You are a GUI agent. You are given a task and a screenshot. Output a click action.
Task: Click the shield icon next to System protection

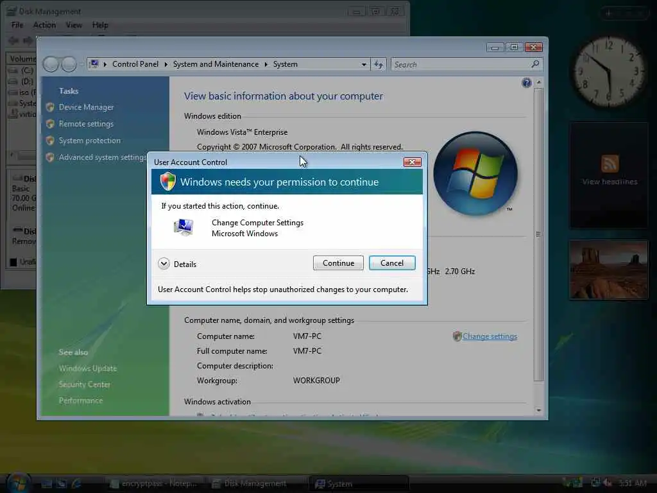[x=50, y=141]
